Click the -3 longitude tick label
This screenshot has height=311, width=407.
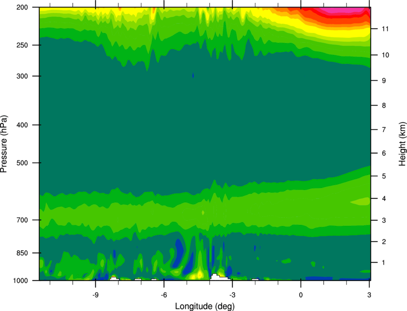pos(232,295)
